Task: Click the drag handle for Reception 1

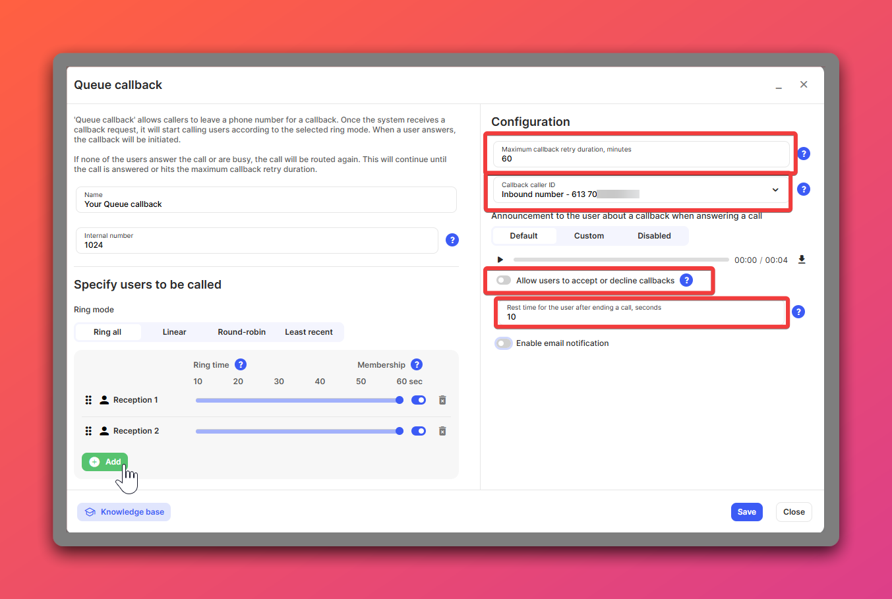Action: 88,400
